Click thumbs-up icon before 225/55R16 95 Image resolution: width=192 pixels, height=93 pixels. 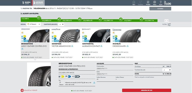coord(59,19)
